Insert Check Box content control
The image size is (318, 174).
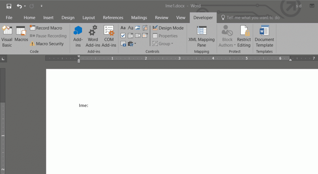(123, 36)
